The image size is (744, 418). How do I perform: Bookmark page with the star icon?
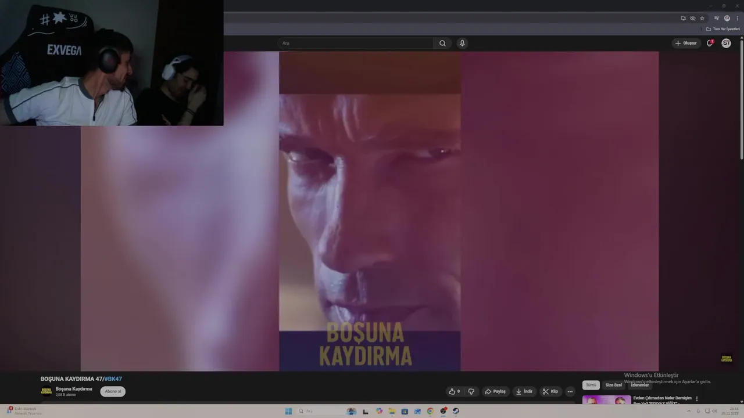pyautogui.click(x=702, y=18)
